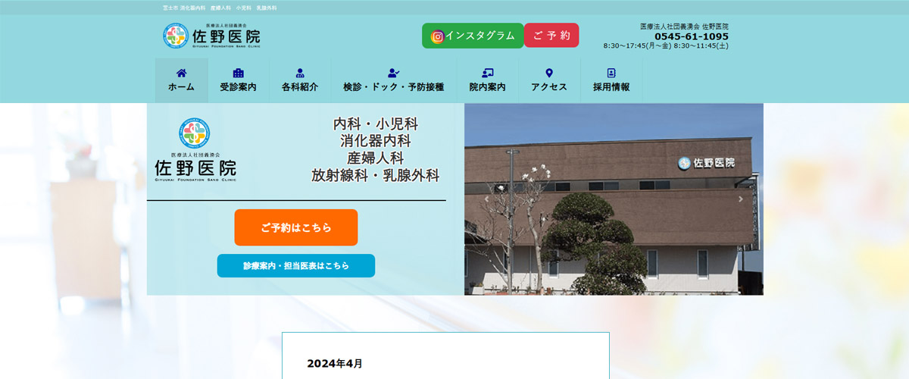The image size is (909, 379).
Task: Click the Instagram logo icon
Action: [x=437, y=36]
